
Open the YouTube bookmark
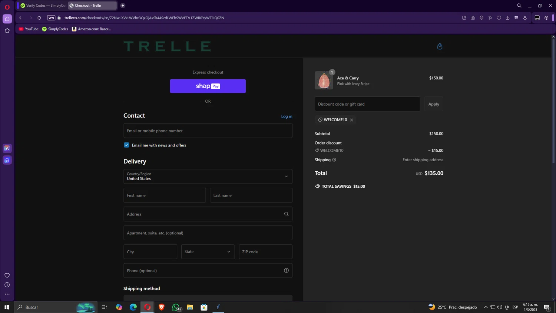(29, 29)
